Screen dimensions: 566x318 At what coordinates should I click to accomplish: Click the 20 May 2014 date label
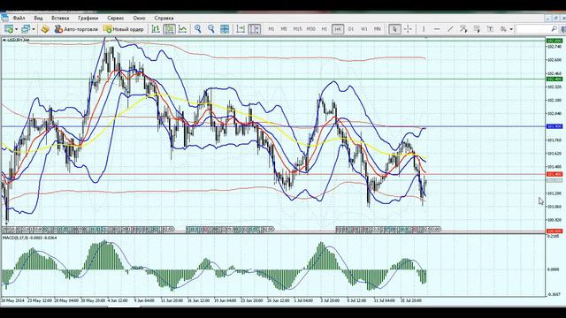click(x=12, y=300)
